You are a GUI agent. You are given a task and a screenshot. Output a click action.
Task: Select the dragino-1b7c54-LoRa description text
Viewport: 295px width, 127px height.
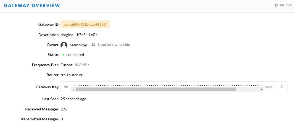tap(79, 35)
